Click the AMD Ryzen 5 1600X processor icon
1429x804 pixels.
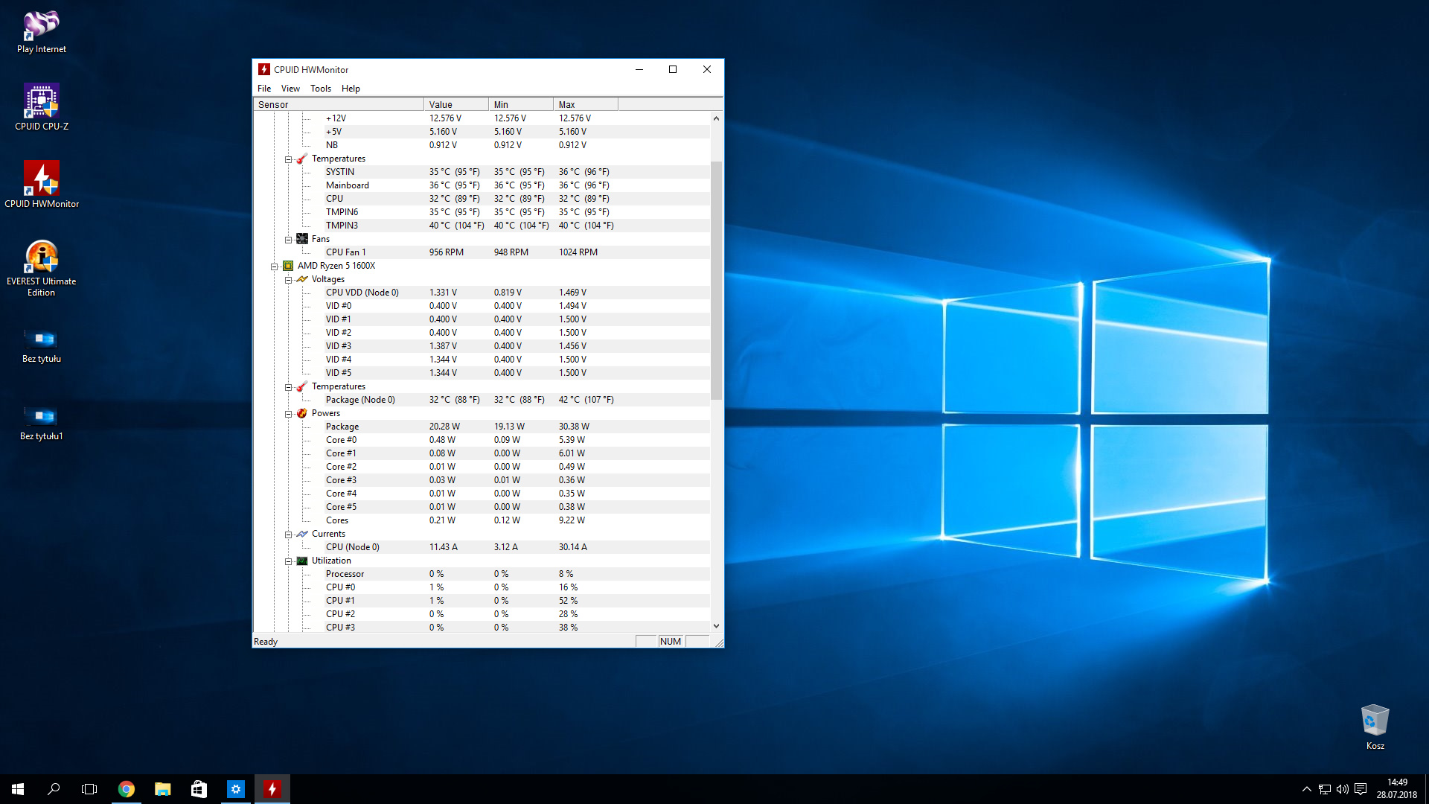pyautogui.click(x=288, y=266)
